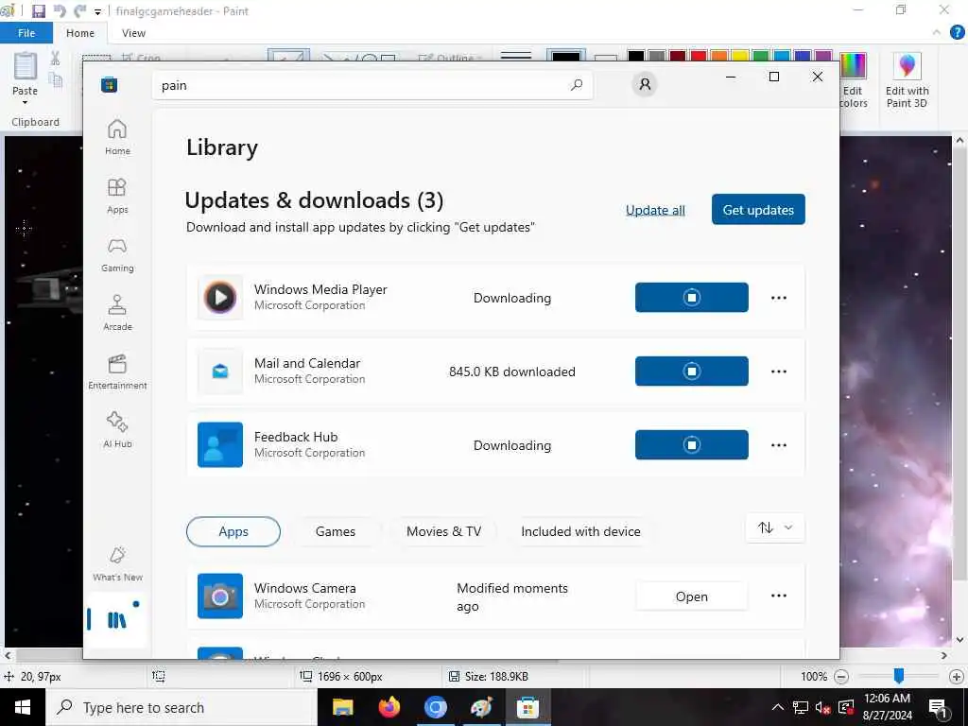
Task: Open What's New in Store sidebar
Action: (x=117, y=563)
